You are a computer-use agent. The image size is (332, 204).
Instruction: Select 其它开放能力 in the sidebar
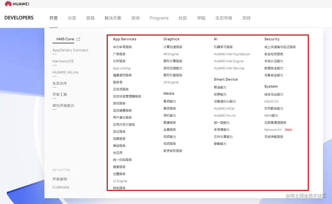coord(63,106)
